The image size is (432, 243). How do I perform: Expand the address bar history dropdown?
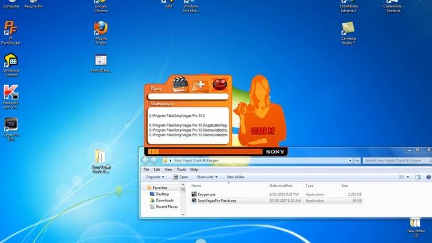tap(350, 161)
